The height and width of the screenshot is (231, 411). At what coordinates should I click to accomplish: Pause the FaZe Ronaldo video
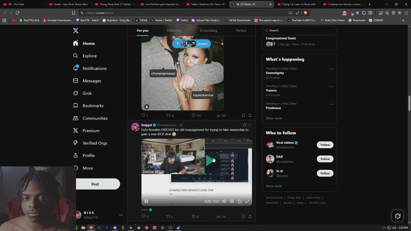(146, 201)
